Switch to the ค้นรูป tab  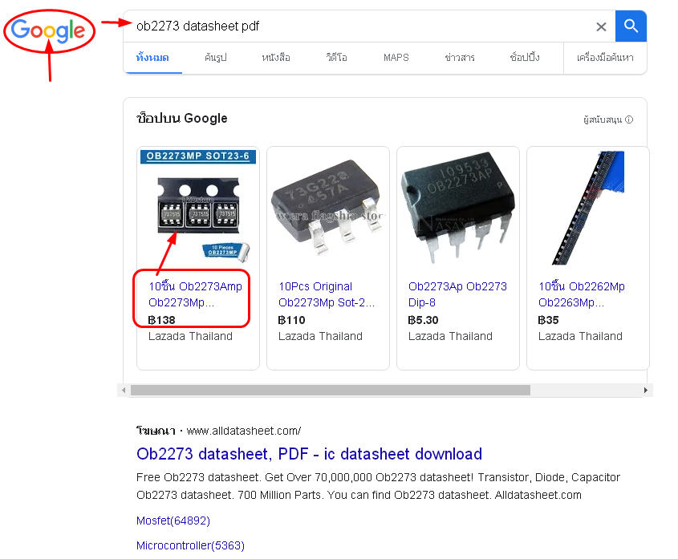coord(215,58)
